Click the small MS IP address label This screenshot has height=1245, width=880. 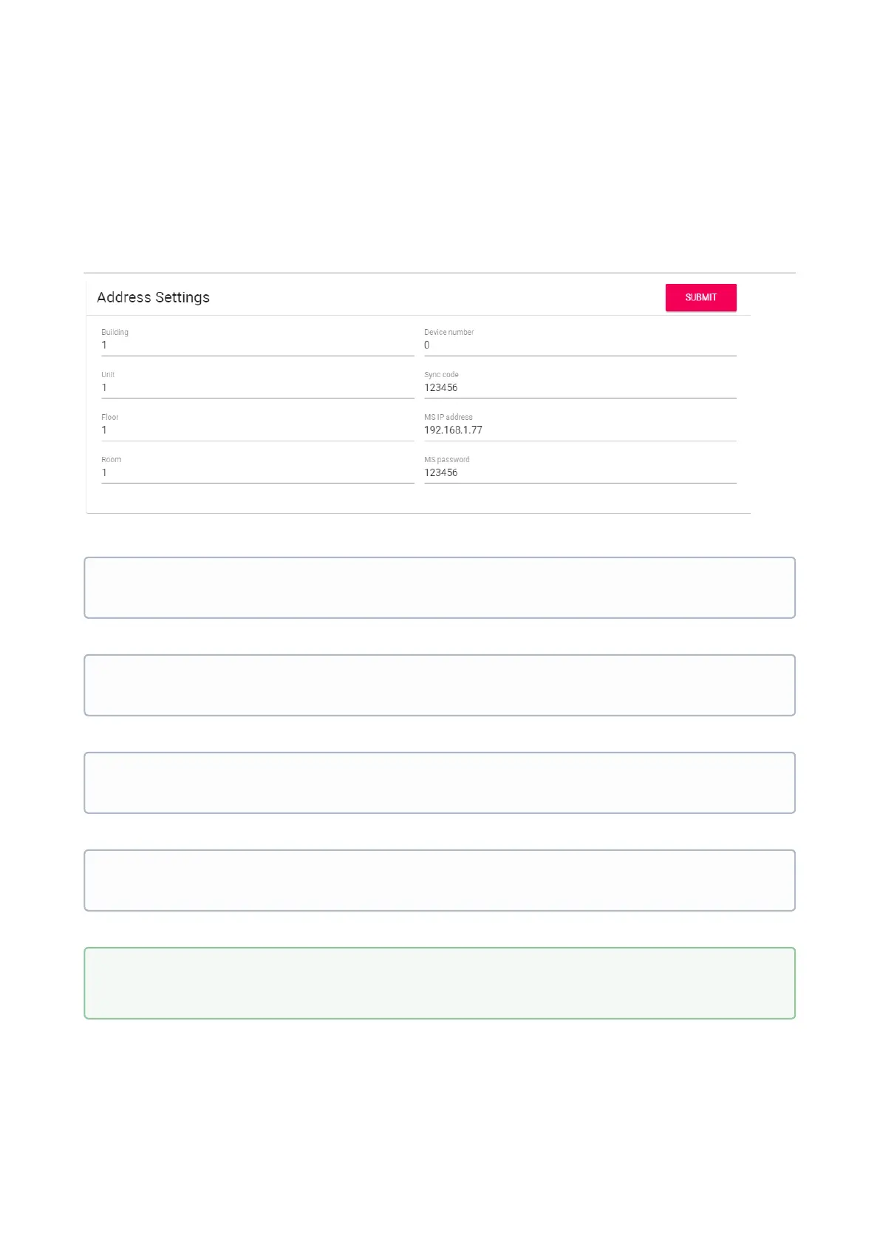click(x=448, y=417)
